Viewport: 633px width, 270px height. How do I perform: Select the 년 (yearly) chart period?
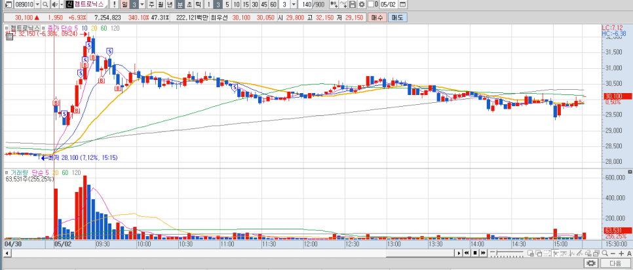[170, 5]
